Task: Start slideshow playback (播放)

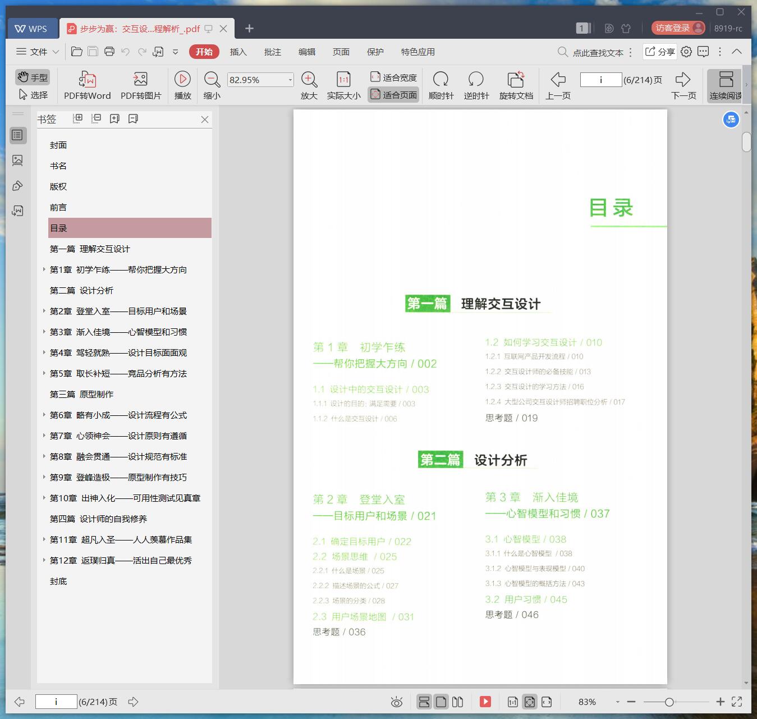Action: [x=182, y=85]
